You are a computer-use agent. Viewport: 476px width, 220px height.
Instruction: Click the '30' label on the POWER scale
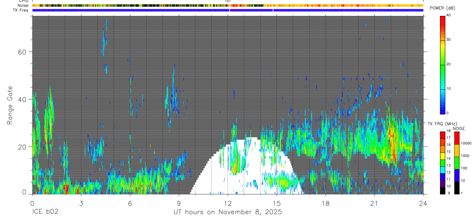coord(448,40)
